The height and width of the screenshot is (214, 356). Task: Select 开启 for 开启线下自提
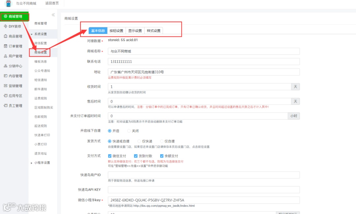(x=110, y=131)
